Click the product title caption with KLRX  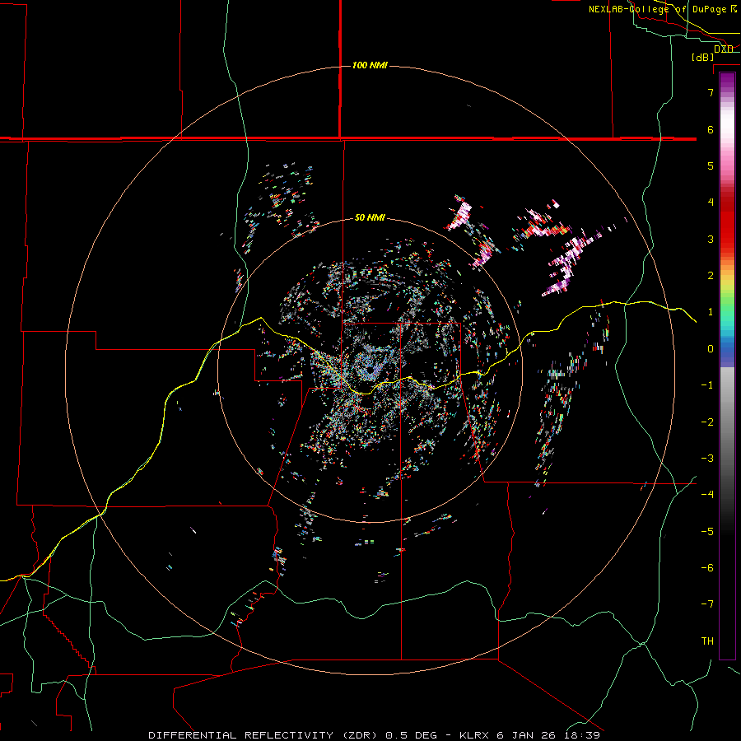click(375, 735)
